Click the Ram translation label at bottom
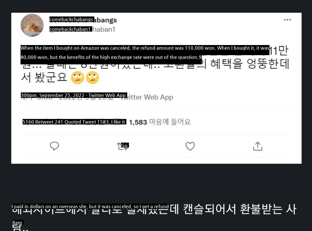This screenshot has height=231, width=312. point(17,223)
